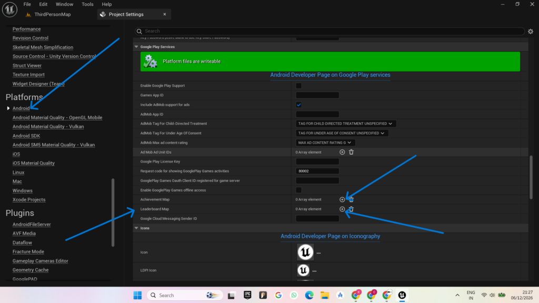Open Android Developer Page on Iconography link
Image resolution: width=539 pixels, height=303 pixels.
coord(330,236)
